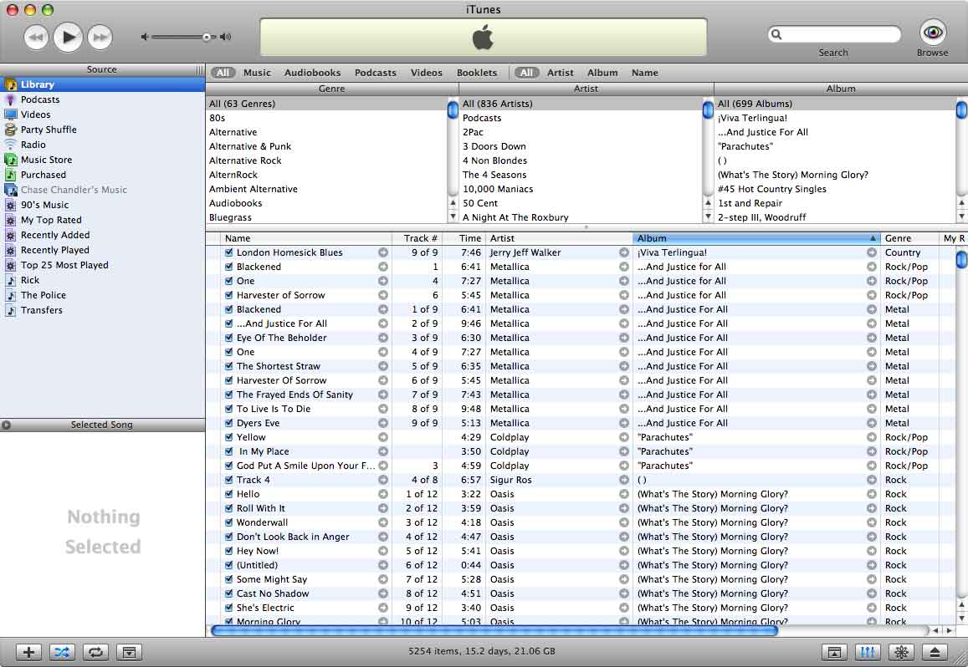Sort by the Album column header
The width and height of the screenshot is (968, 667).
[756, 238]
